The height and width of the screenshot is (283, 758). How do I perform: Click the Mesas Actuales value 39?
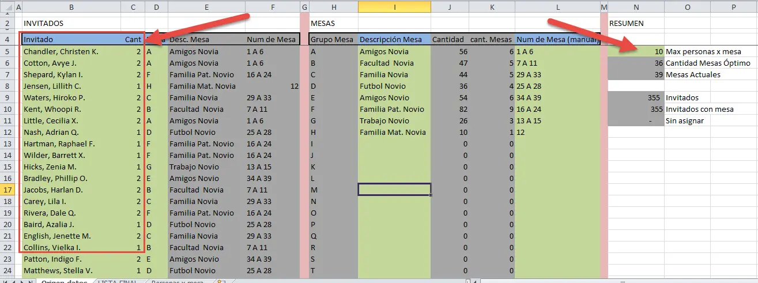[x=636, y=74]
